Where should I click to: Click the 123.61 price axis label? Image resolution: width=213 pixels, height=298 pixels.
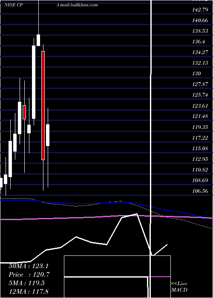click(200, 106)
